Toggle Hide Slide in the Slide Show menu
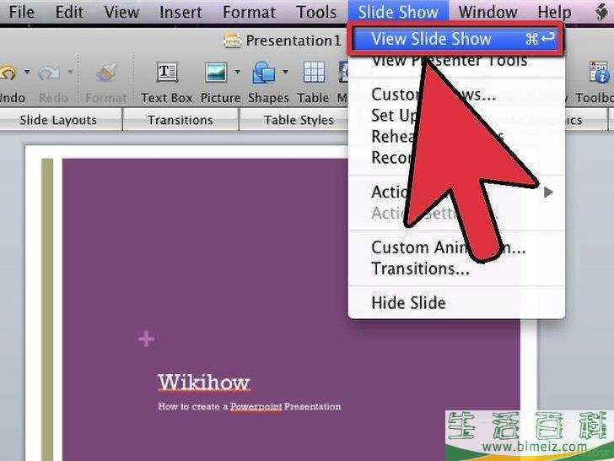The image size is (614, 461). (408, 302)
